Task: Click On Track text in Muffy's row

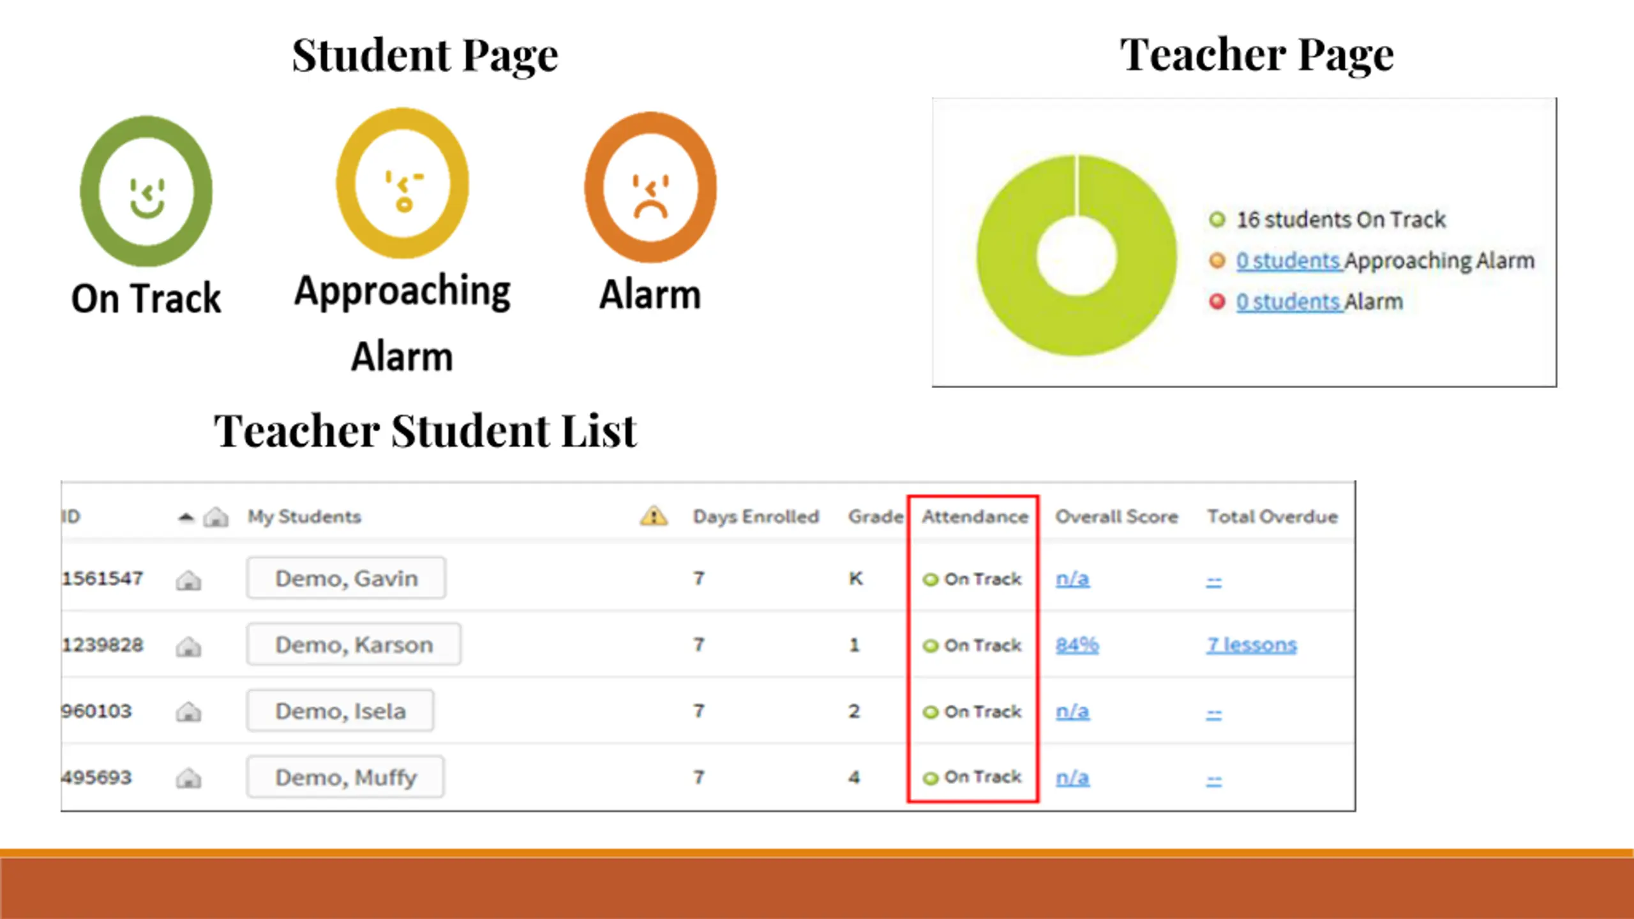Action: click(x=983, y=777)
